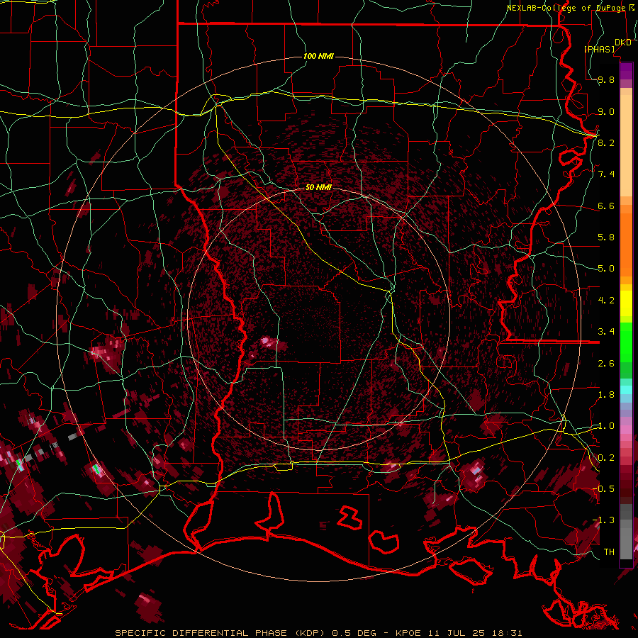Viewport: 638px width, 638px height.
Task: Click the 9.0 scale value
Action: point(606,111)
